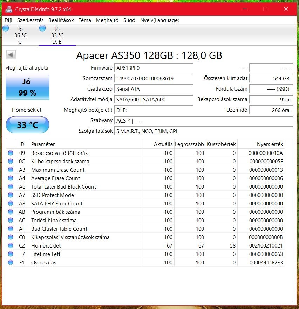The width and height of the screenshot is (299, 309).
Task: Minimize the CrystalDiskInfo window
Action: (245, 9)
